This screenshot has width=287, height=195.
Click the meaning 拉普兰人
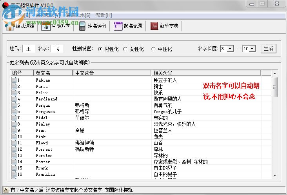(163, 130)
